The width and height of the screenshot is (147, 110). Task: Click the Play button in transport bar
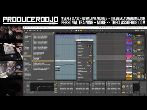[75, 31]
